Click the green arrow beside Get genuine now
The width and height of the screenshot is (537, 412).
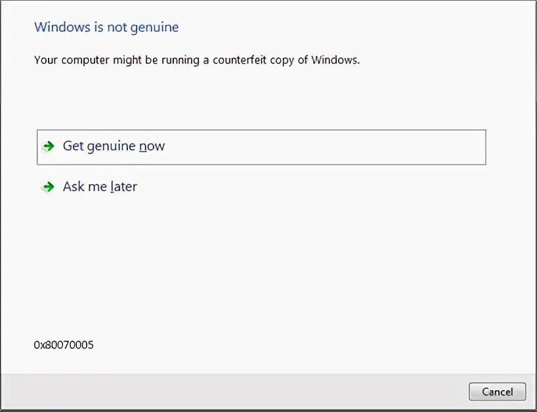pos(49,146)
